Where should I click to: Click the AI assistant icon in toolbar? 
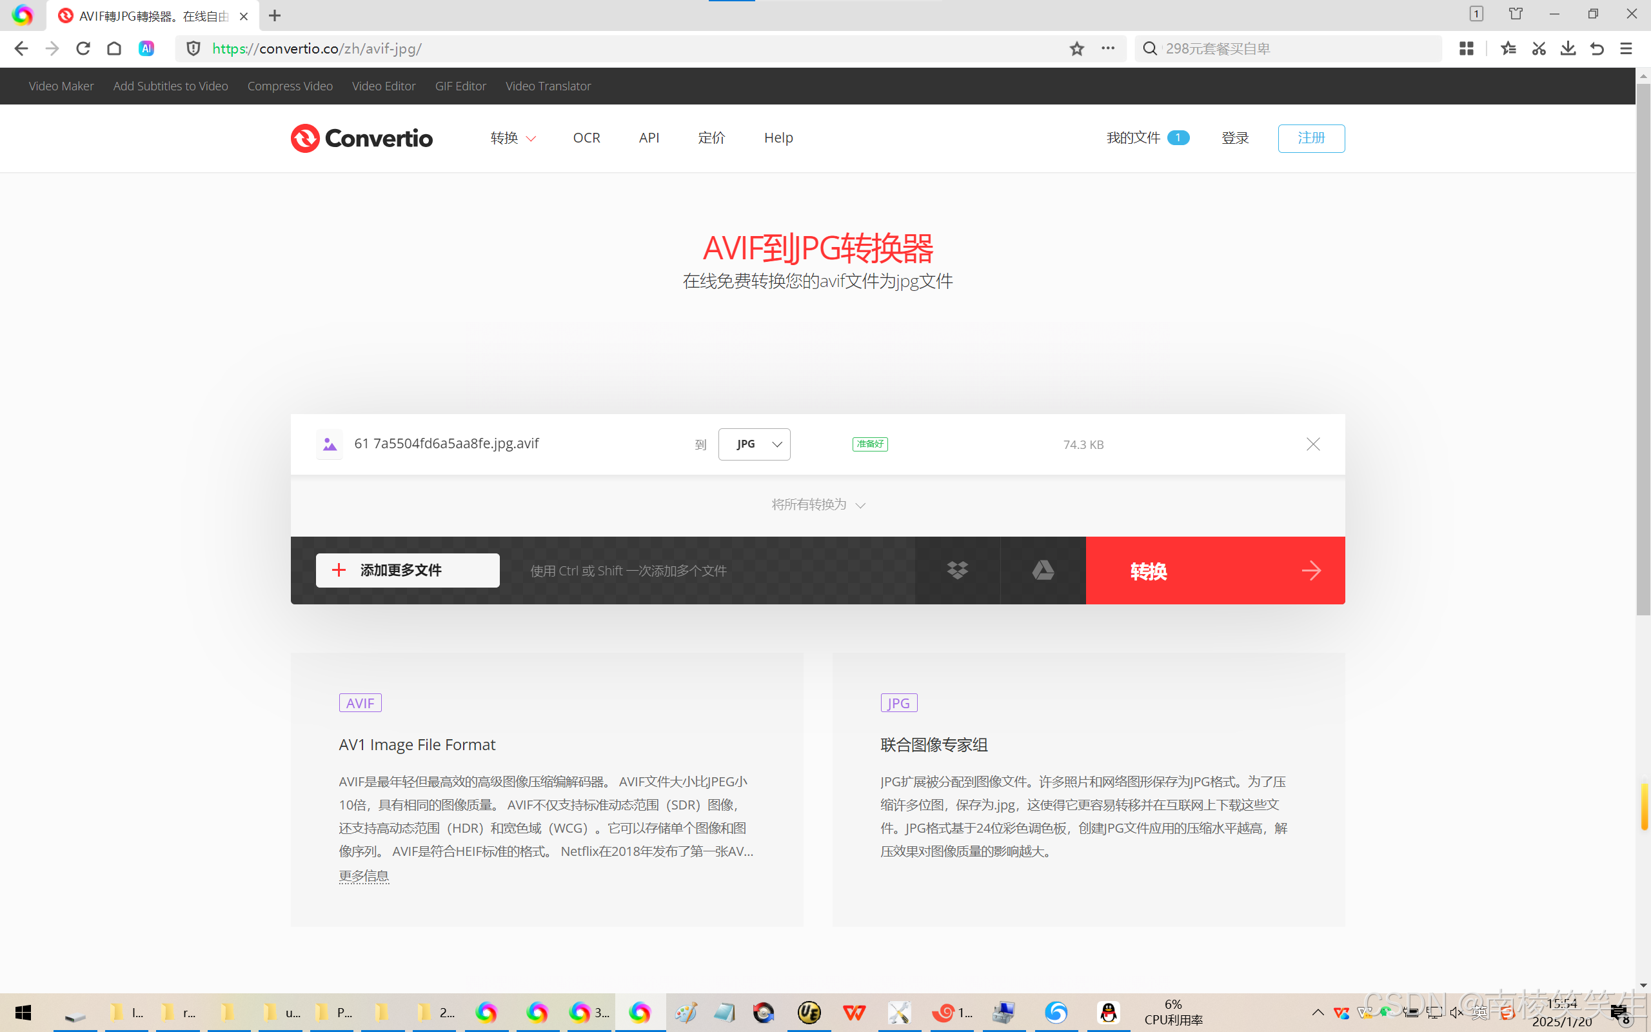coord(146,48)
